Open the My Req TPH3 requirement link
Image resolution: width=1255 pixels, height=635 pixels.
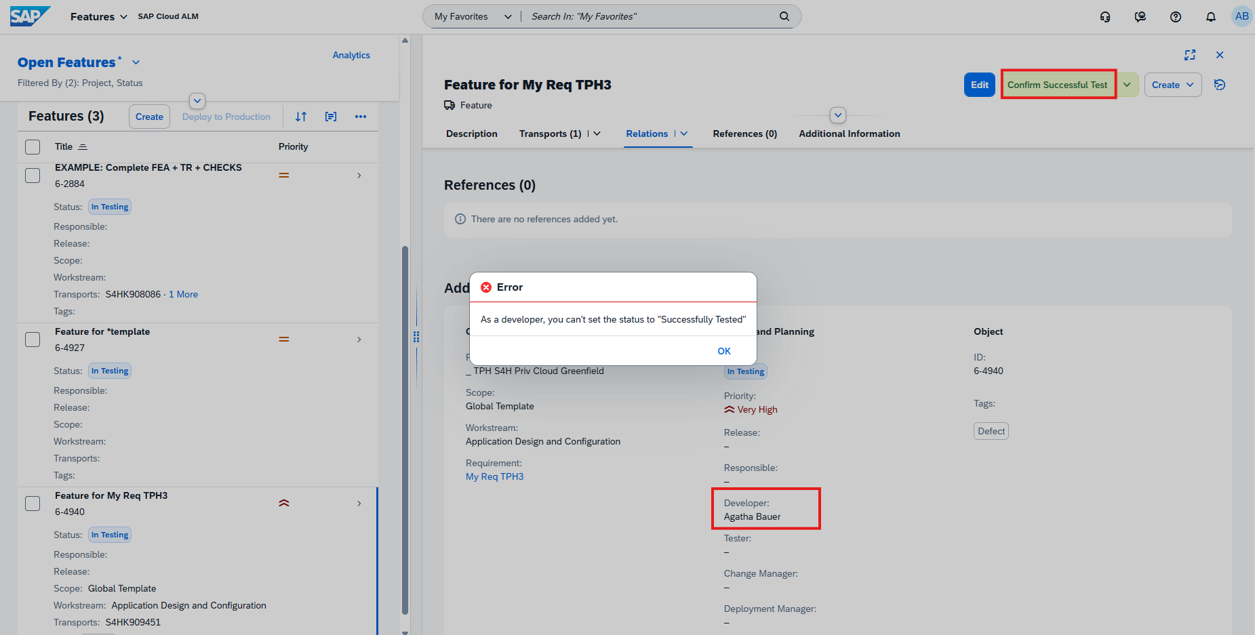(494, 476)
